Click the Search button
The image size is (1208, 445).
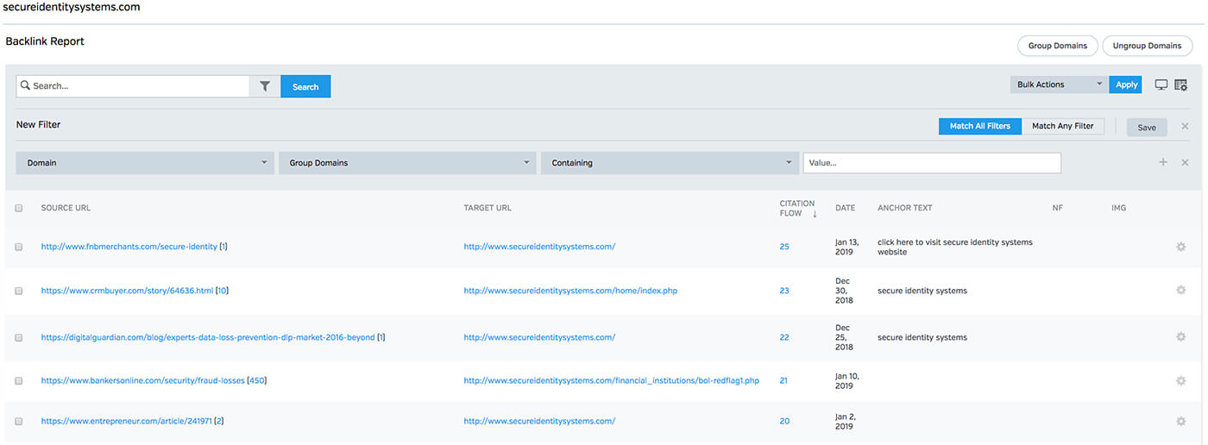click(305, 86)
